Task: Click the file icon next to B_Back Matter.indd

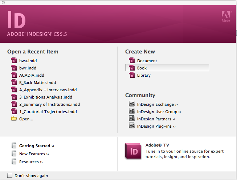Action: tap(14, 82)
